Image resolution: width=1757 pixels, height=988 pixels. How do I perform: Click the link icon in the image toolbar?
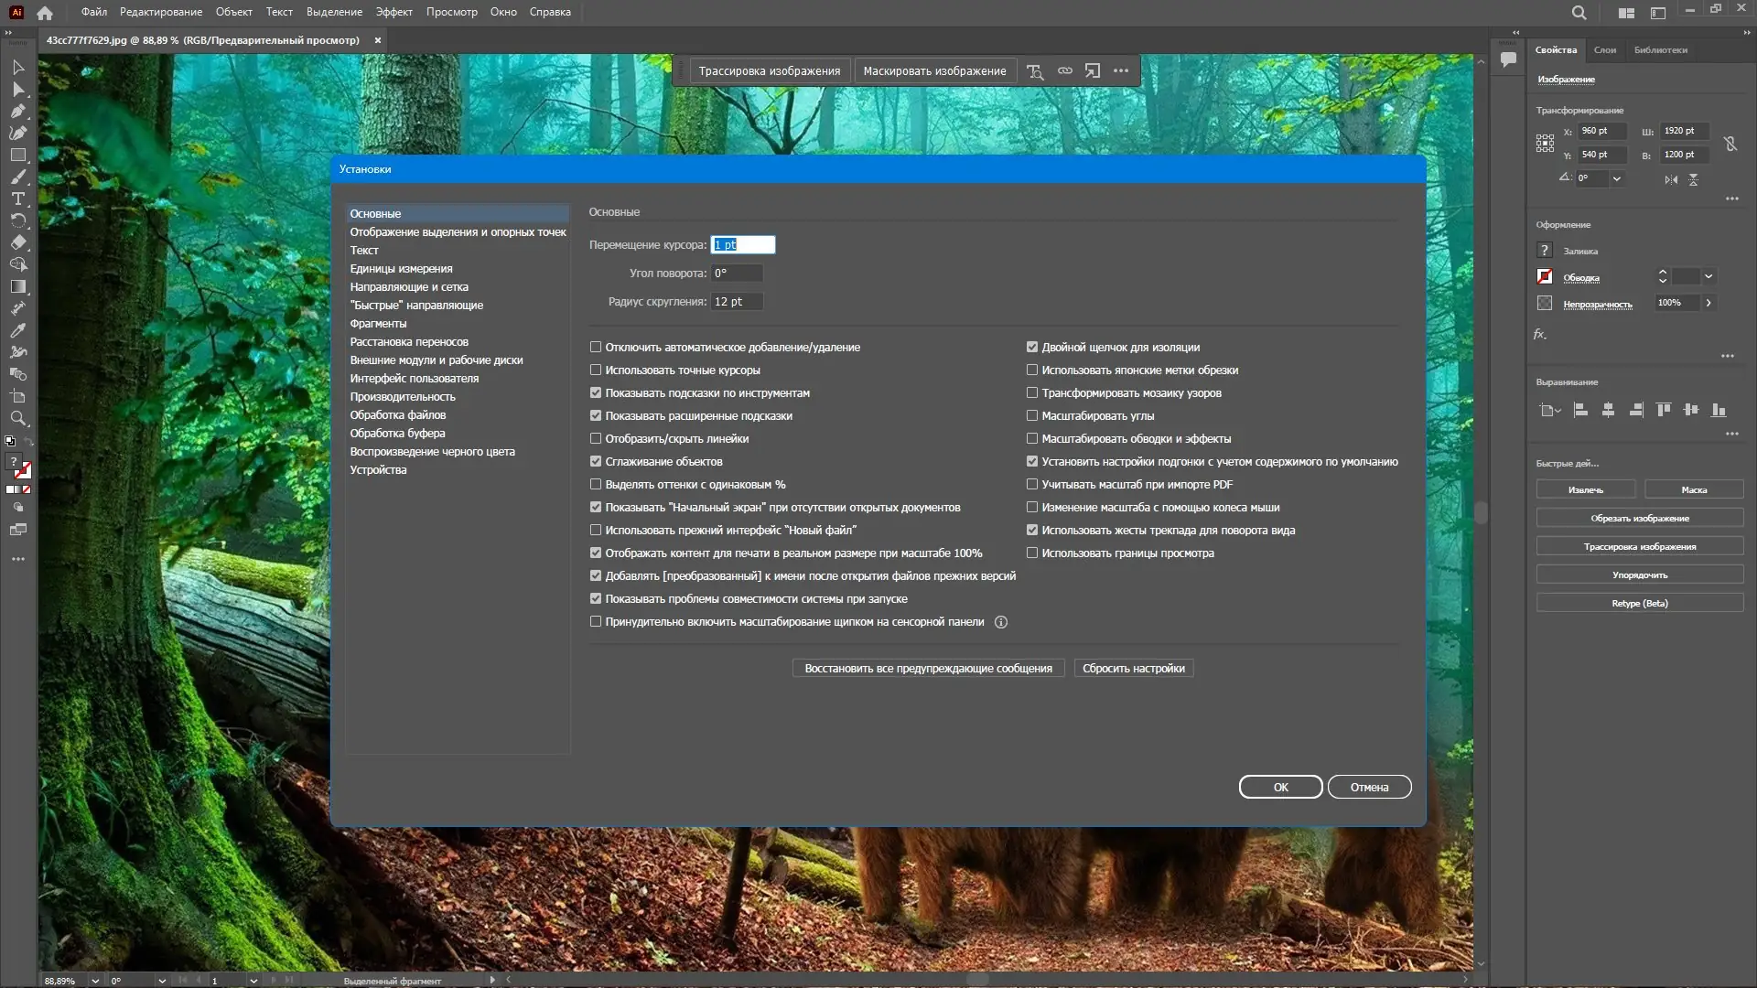1064,70
